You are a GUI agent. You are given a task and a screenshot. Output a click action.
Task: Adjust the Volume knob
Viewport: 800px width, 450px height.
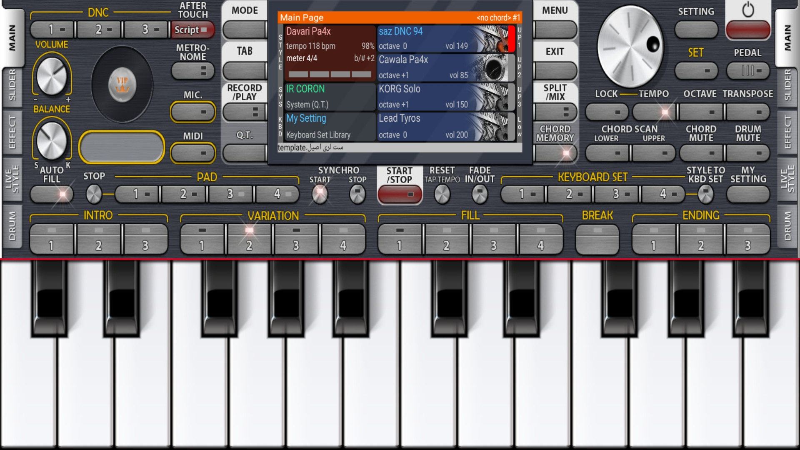(52, 77)
